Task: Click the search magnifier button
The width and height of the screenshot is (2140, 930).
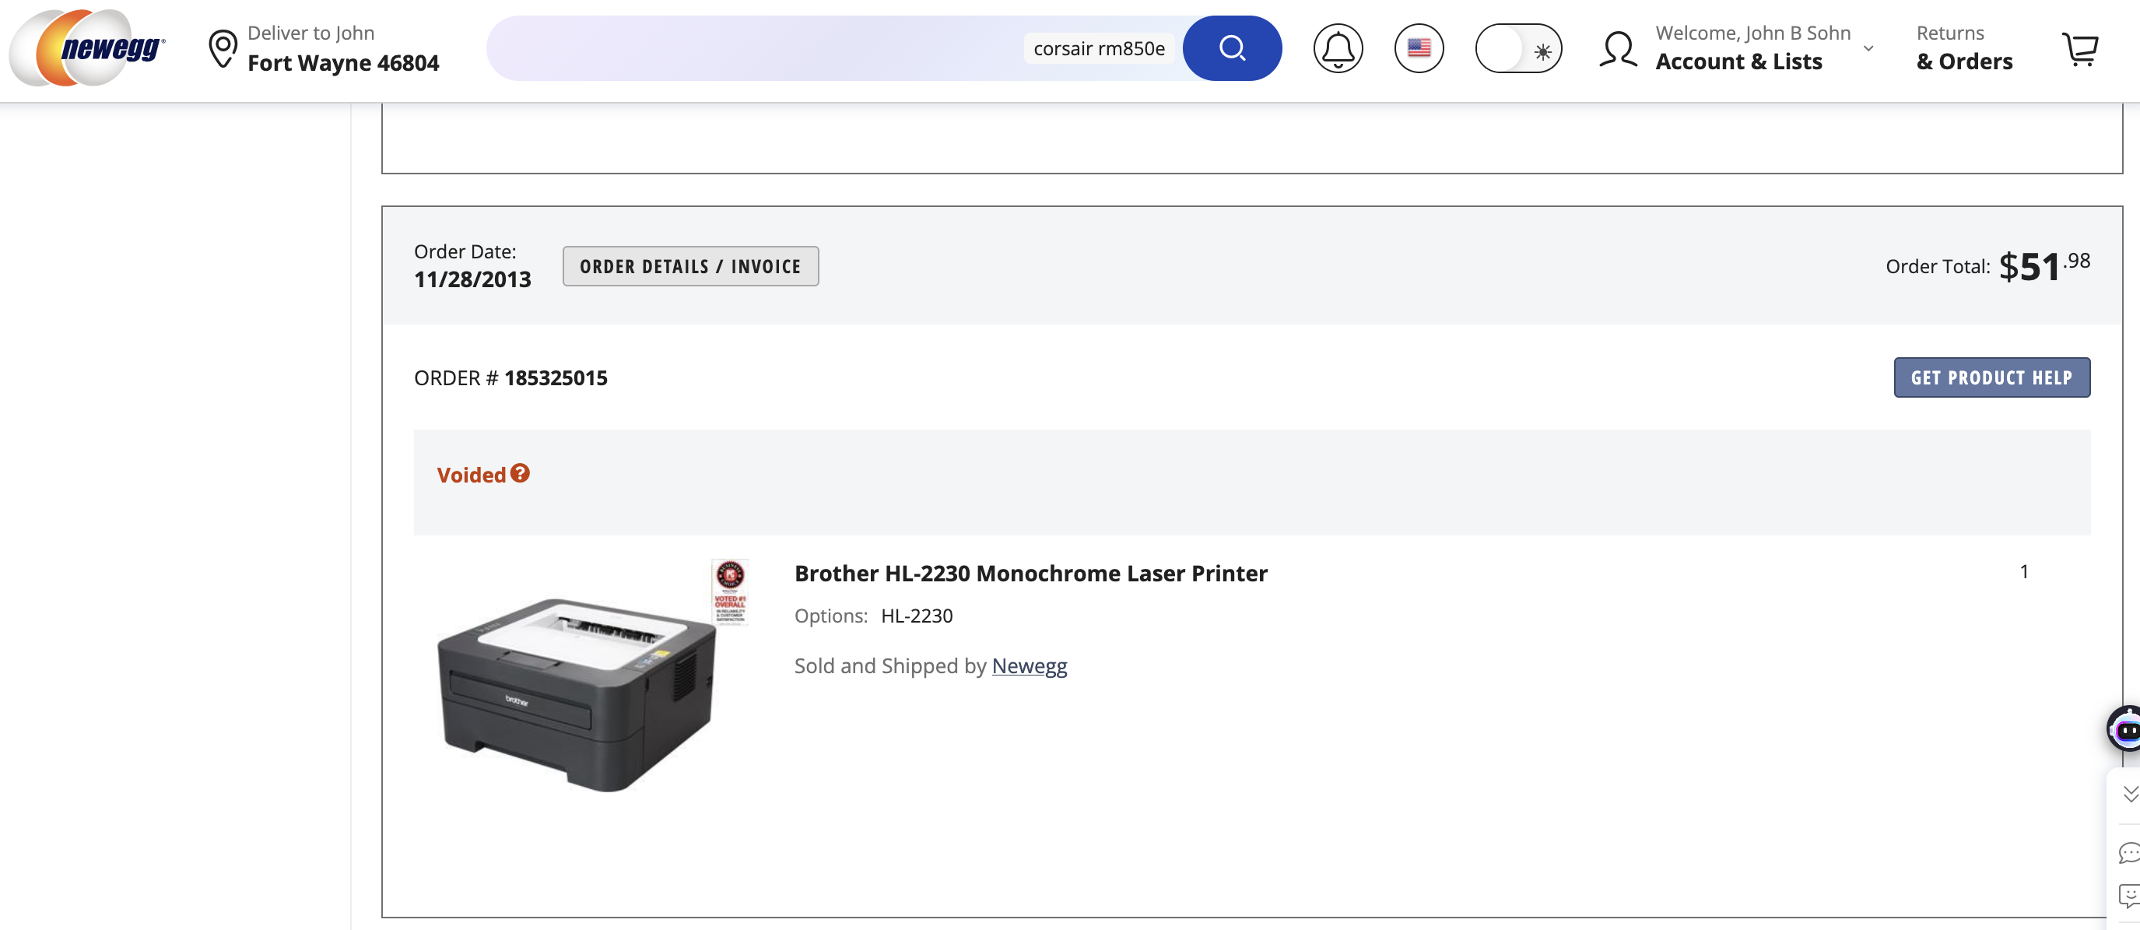Action: [1232, 47]
